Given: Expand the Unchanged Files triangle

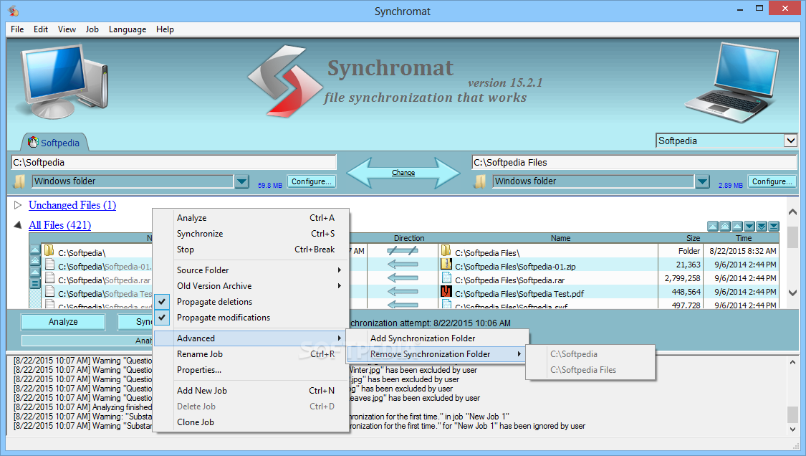Looking at the screenshot, I should (18, 205).
